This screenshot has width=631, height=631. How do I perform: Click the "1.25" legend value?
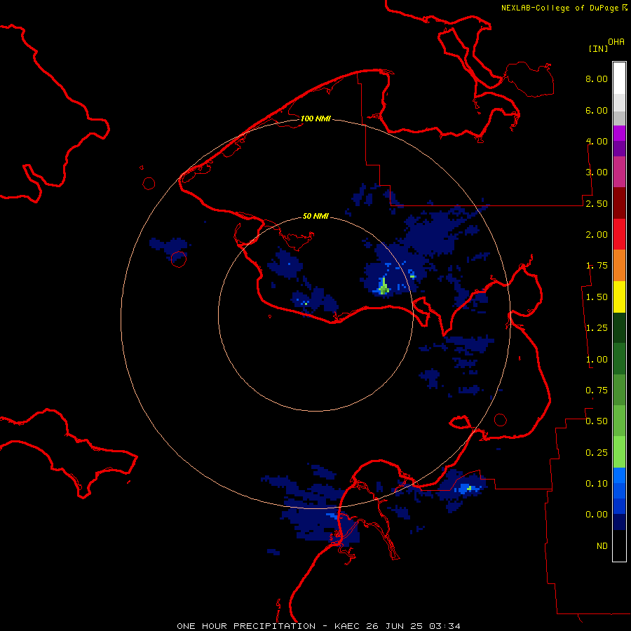click(x=597, y=328)
